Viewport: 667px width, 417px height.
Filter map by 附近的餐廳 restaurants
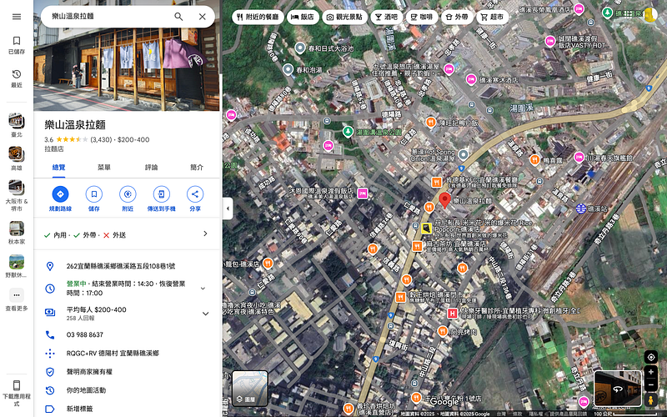[x=258, y=17]
